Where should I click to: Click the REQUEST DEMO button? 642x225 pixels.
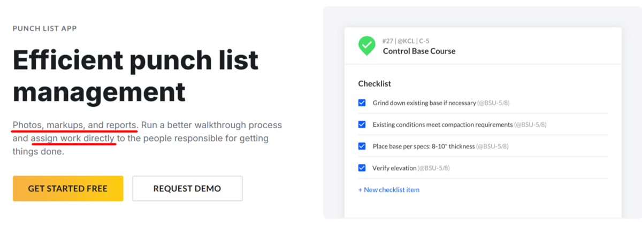pos(187,189)
